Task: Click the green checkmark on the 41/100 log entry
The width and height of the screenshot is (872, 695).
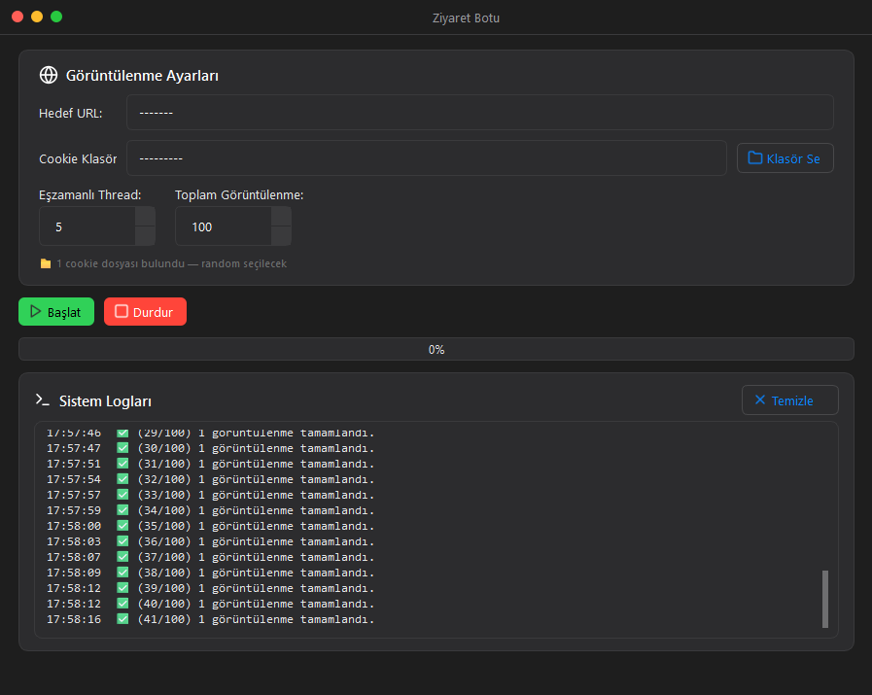Action: [x=122, y=618]
